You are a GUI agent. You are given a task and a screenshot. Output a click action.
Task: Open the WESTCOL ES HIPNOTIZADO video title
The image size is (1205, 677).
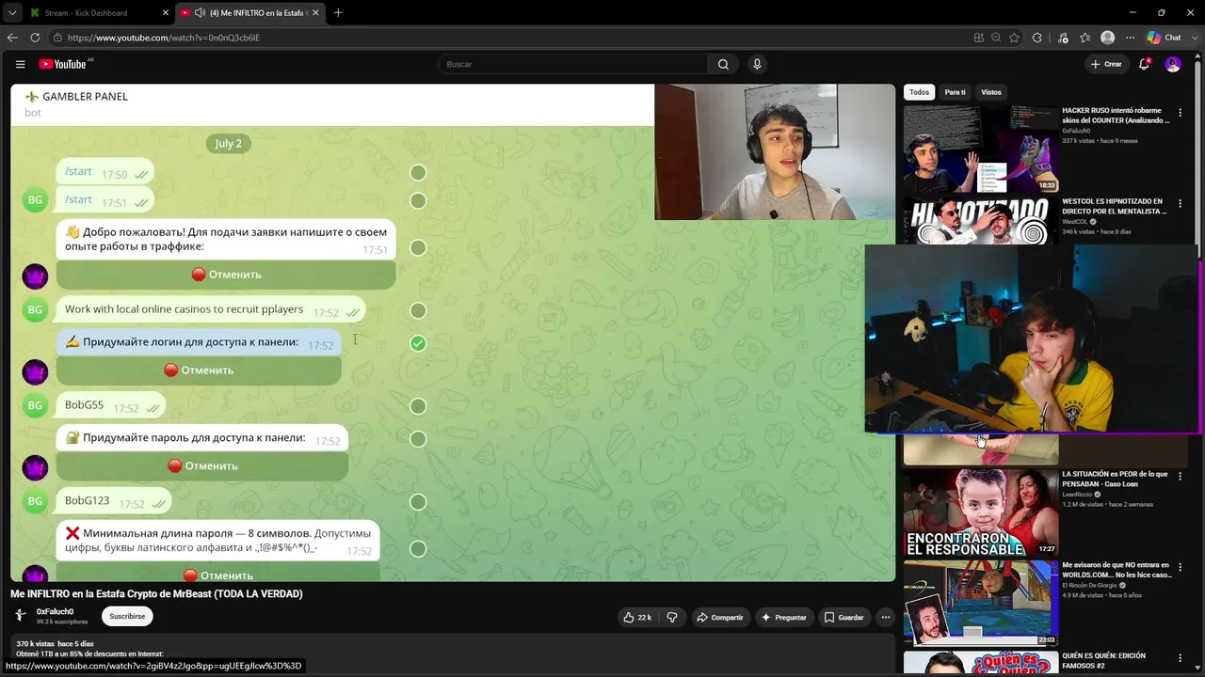[1114, 206]
